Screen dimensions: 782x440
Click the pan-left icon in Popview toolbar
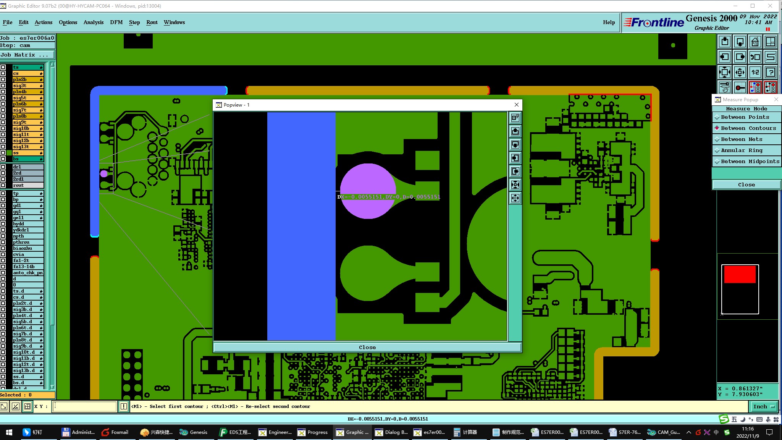[515, 158]
